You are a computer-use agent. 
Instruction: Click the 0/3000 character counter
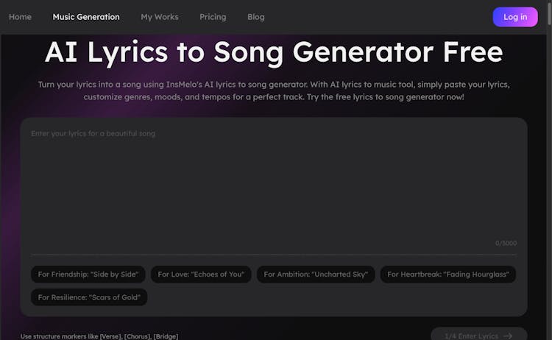(506, 243)
